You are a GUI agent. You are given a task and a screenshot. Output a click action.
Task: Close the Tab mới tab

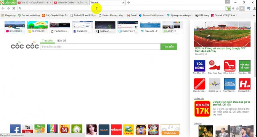[123, 3]
